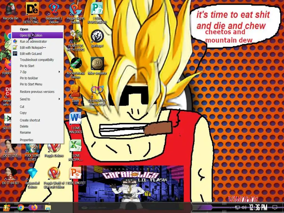Open the network icon in system tray

(x=237, y=207)
